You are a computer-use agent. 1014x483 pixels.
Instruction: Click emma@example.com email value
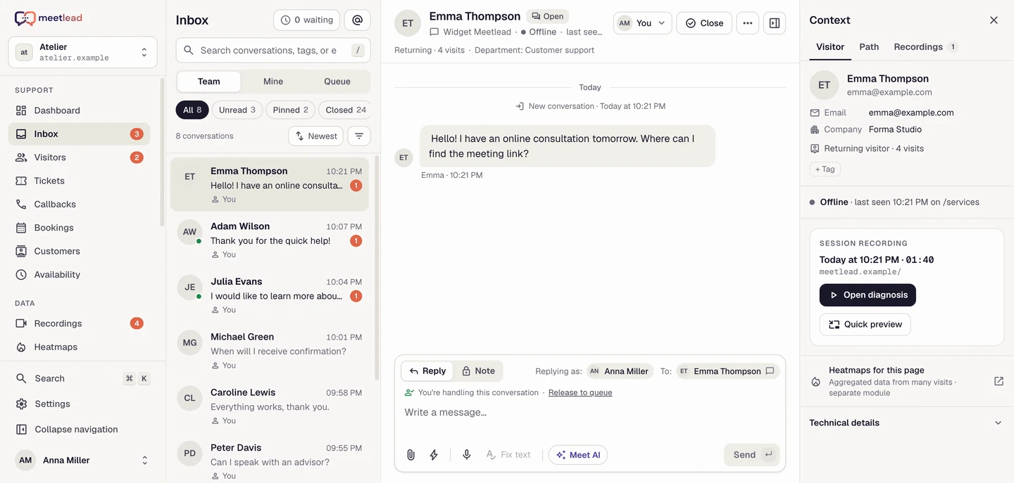pos(911,112)
